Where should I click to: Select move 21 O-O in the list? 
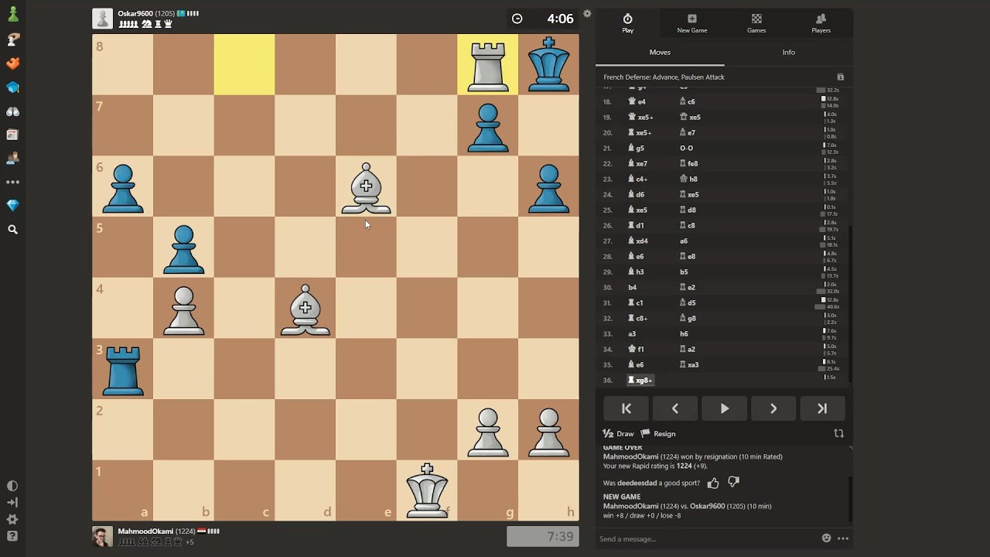coord(686,148)
